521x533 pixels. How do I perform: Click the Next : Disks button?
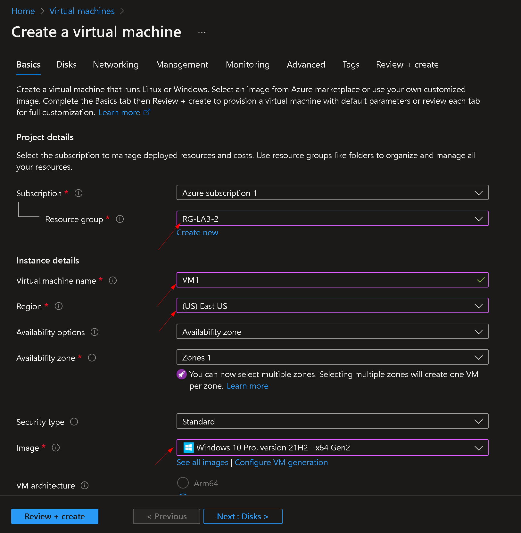click(x=243, y=516)
